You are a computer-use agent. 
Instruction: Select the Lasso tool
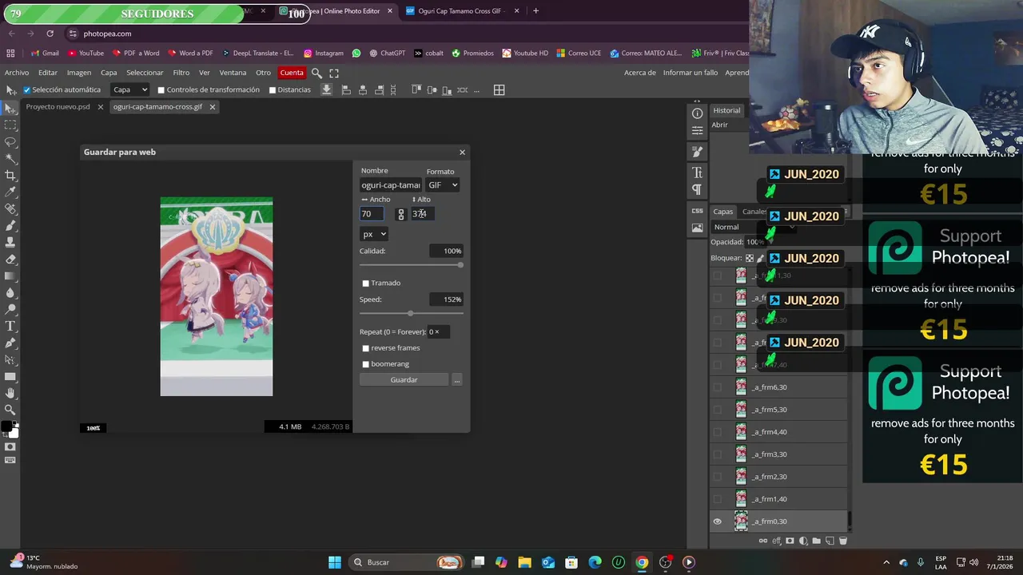point(10,142)
